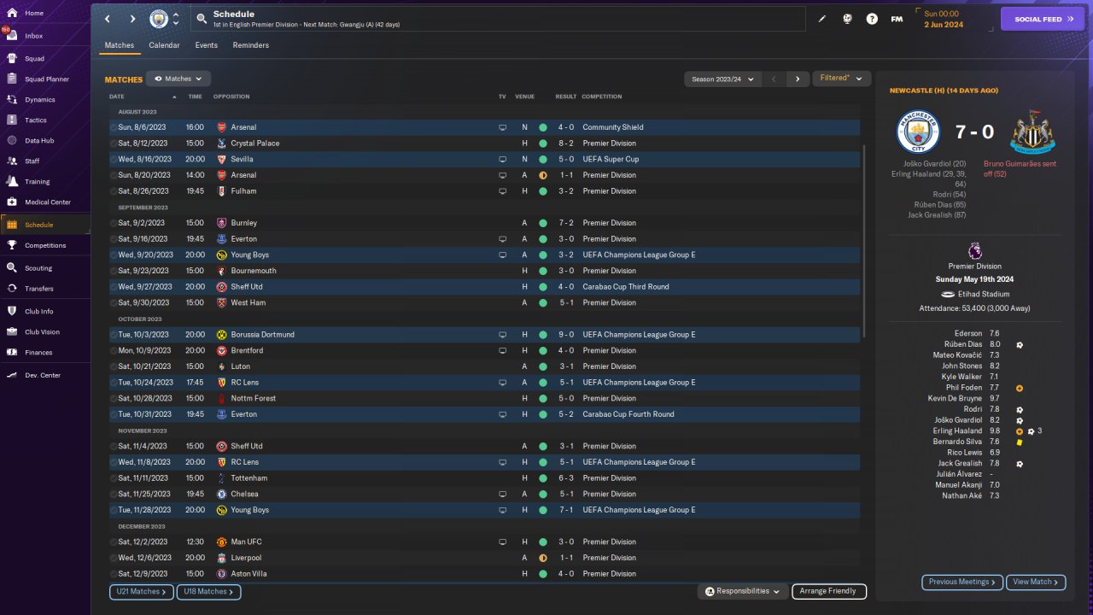1093x615 pixels.
Task: Tick the selector for the Bournemouth match row
Action: tap(114, 271)
